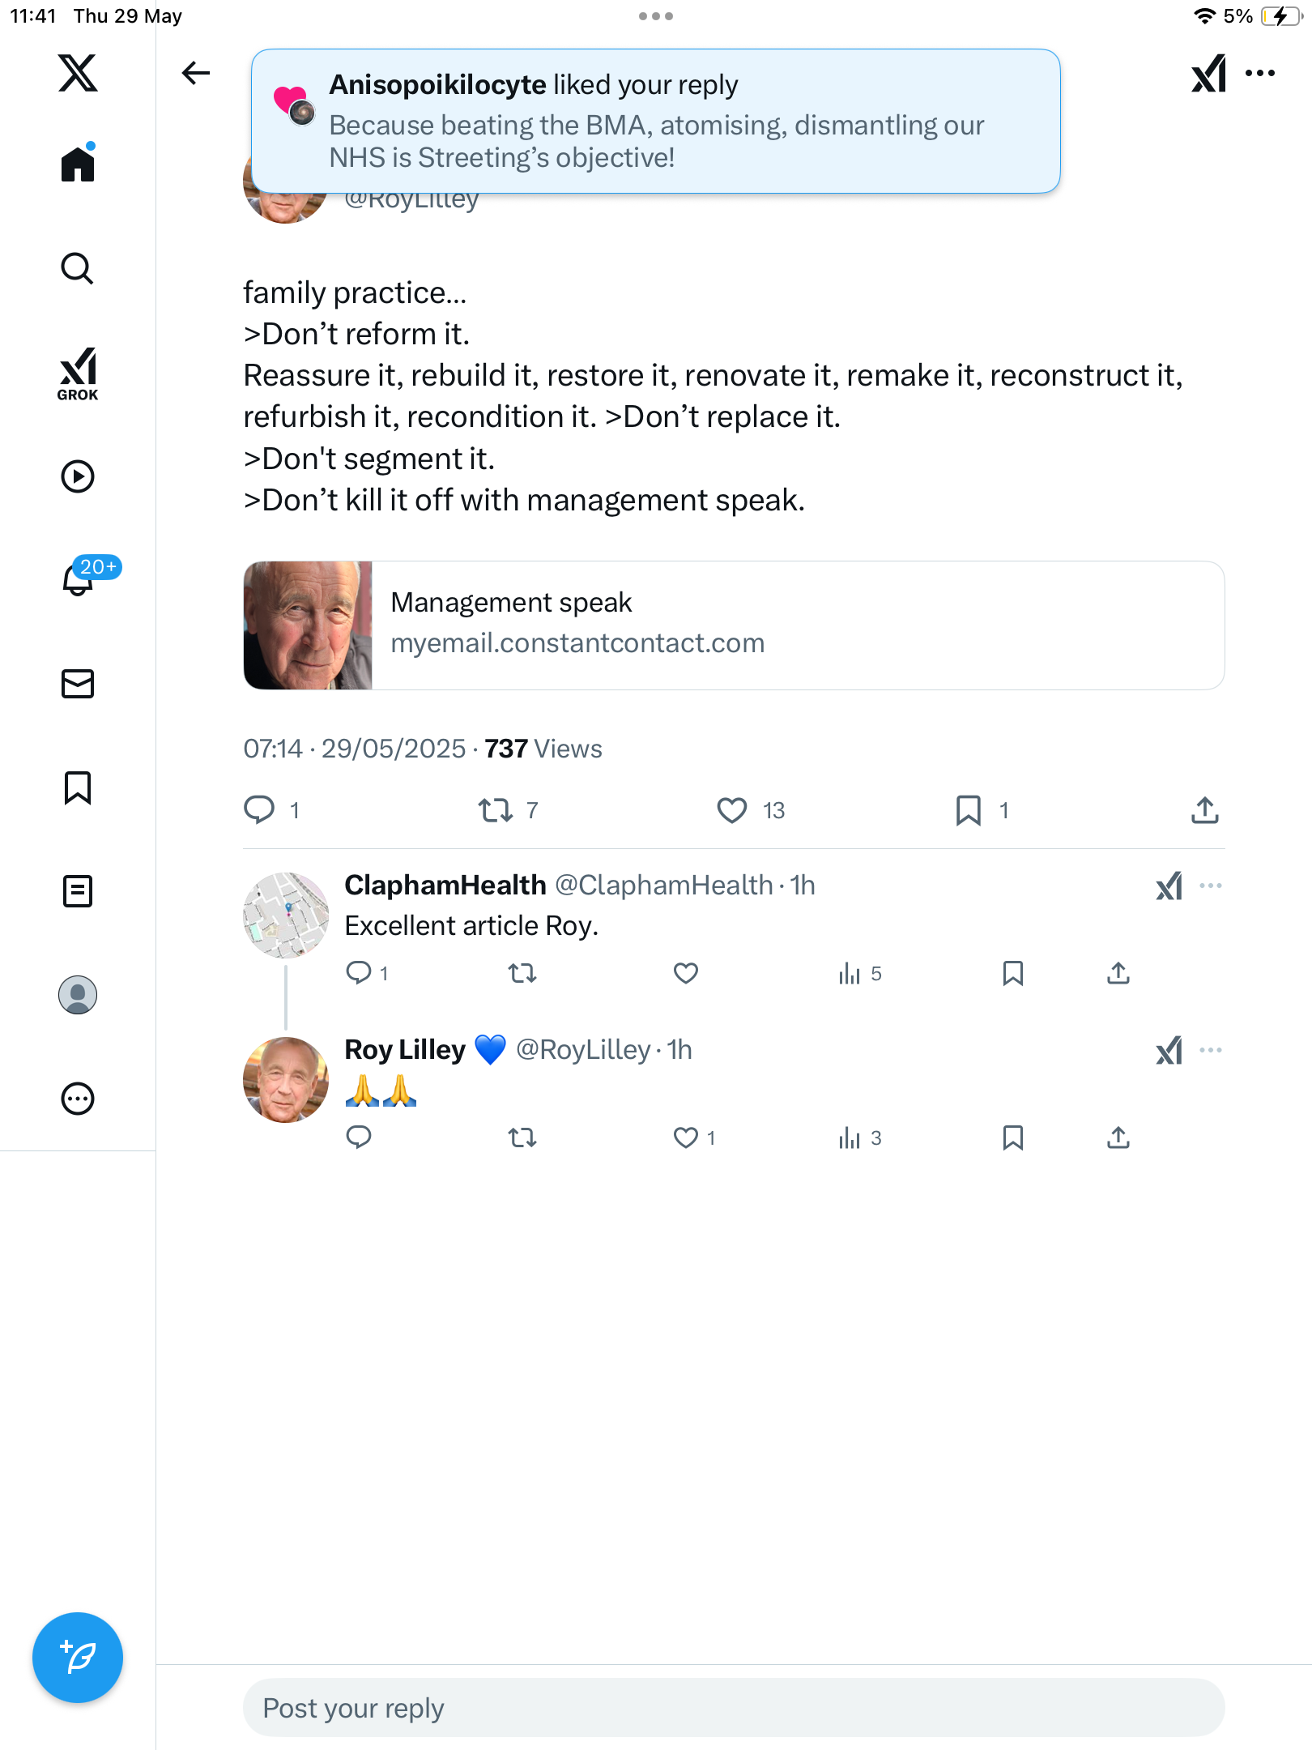Bookmark the main post

click(x=969, y=810)
